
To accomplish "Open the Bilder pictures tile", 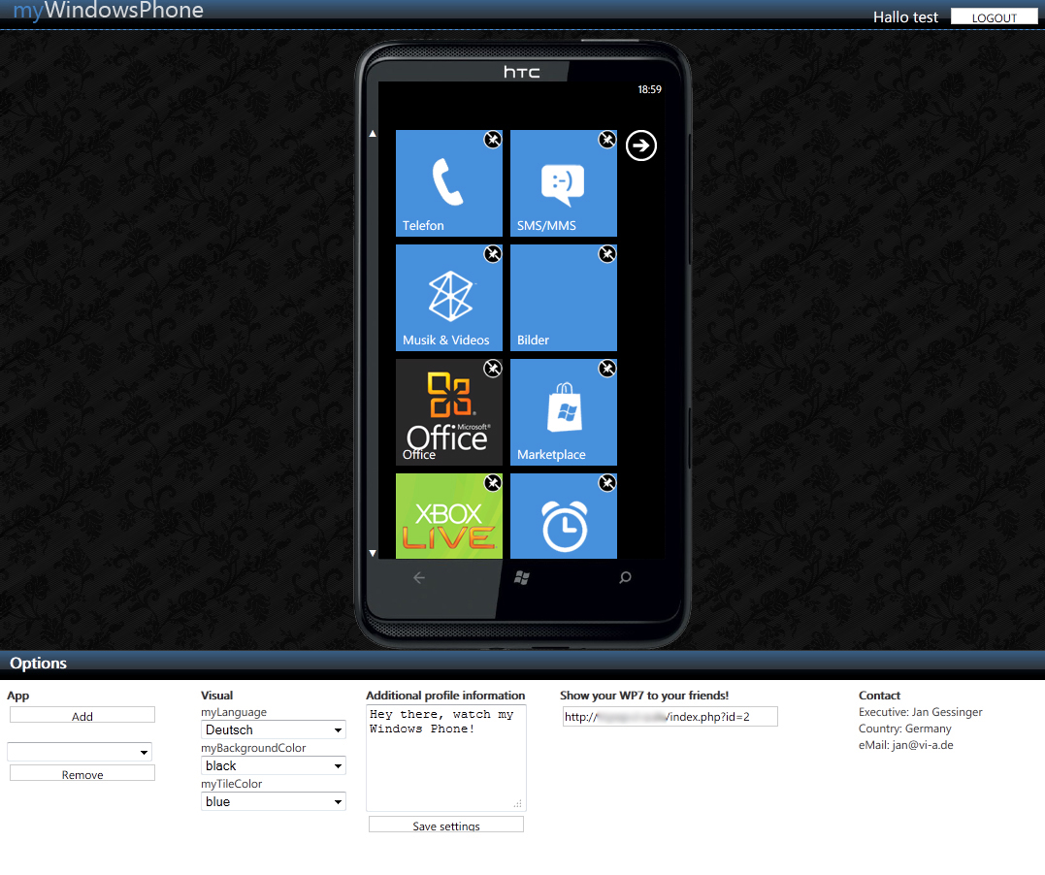I will [563, 298].
